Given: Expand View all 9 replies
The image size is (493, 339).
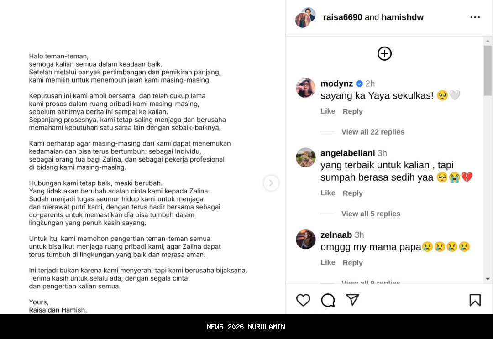Looking at the screenshot, I should click(371, 282).
